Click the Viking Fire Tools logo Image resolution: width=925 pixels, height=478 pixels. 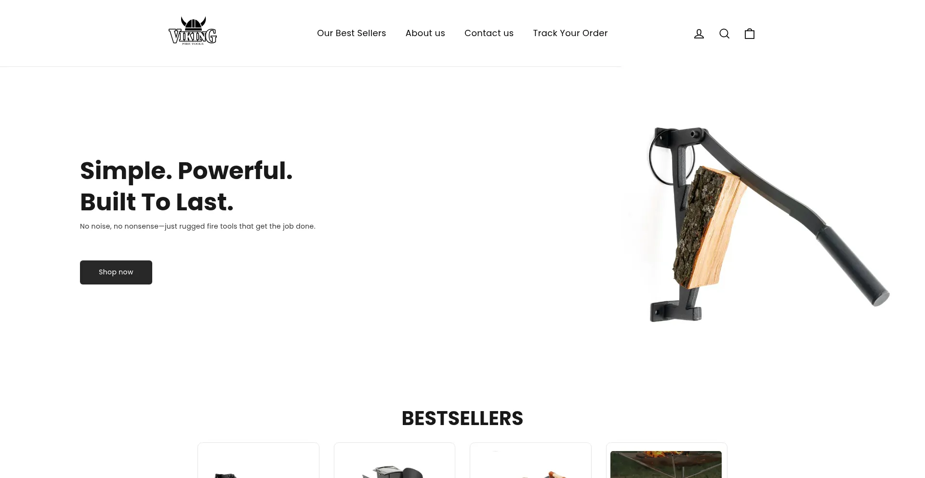193,31
